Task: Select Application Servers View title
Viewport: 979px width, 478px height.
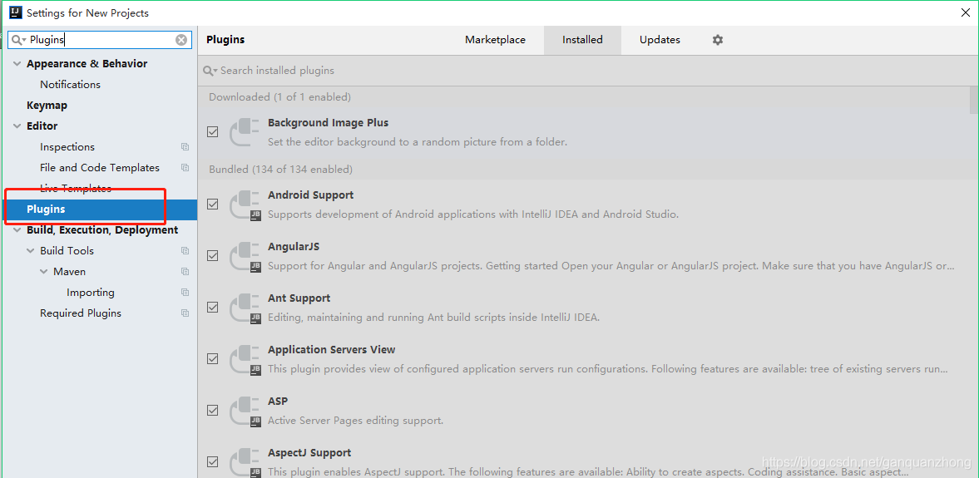Action: click(332, 349)
